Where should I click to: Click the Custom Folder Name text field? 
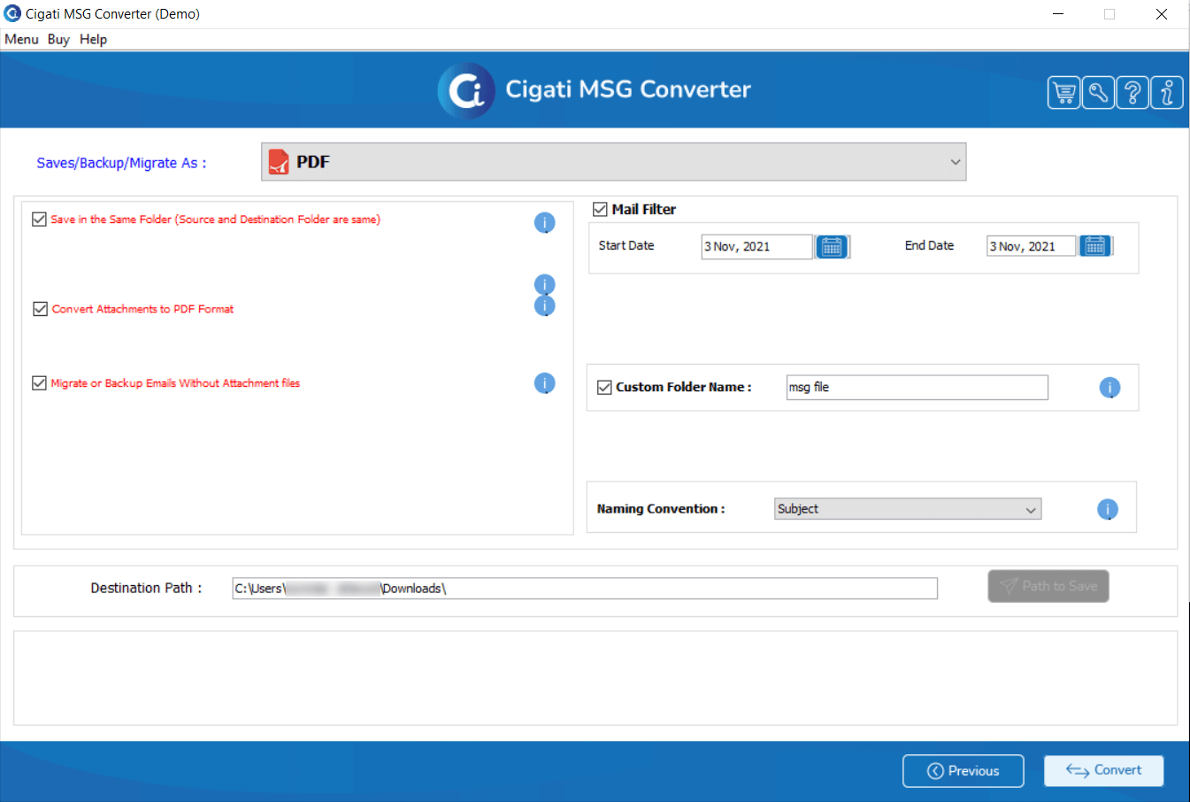(917, 388)
